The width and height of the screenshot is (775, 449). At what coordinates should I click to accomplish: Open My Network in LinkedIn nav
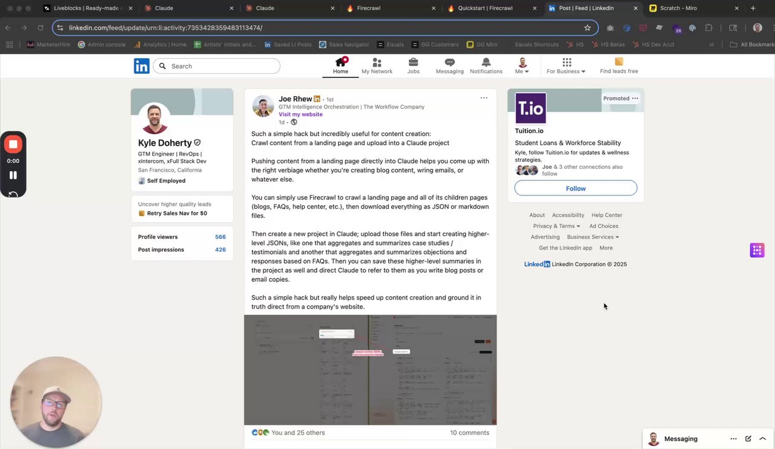pyautogui.click(x=377, y=67)
